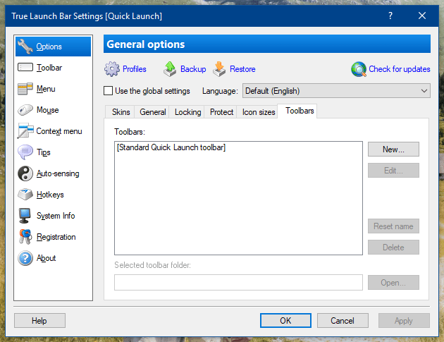Click the Apply button
Viewport: 444px width, 342px height.
[x=404, y=320]
